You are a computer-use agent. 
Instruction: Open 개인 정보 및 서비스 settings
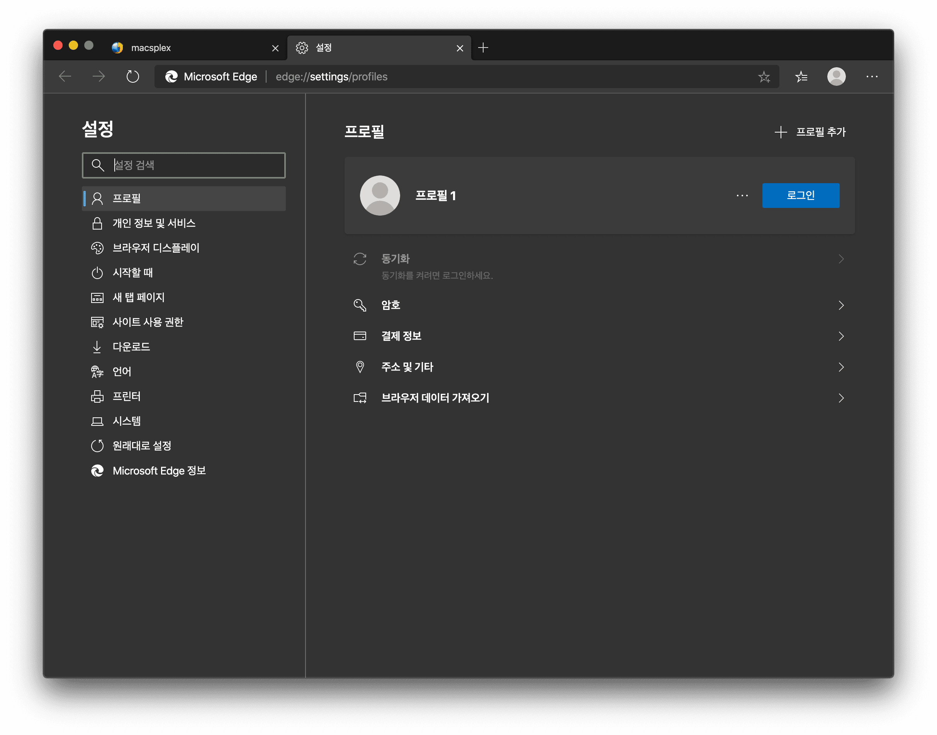(x=183, y=223)
